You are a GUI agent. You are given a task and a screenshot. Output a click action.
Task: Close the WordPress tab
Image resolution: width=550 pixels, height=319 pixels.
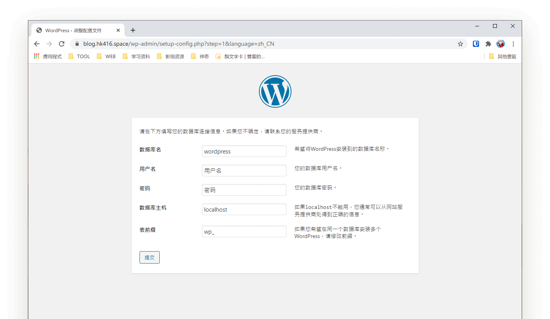click(118, 30)
